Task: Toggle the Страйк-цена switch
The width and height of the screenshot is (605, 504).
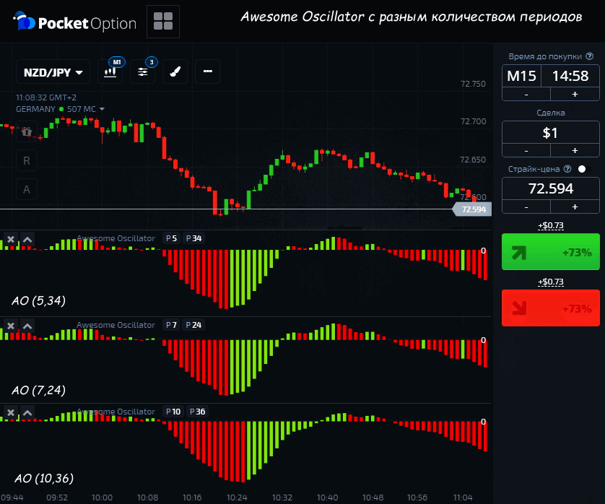Action: pyautogui.click(x=582, y=169)
